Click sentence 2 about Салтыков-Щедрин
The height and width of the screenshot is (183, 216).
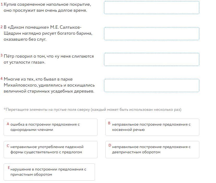point(48,33)
